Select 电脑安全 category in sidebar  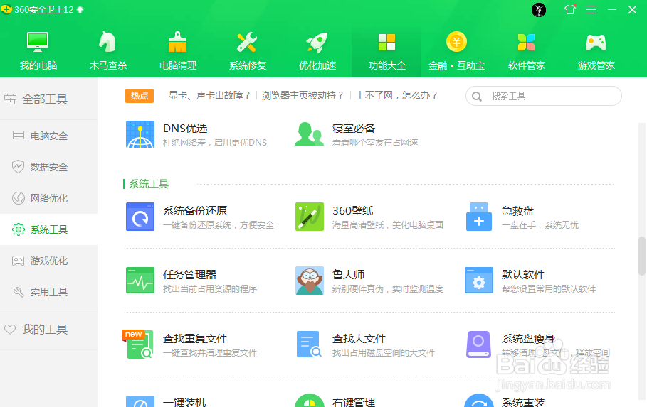click(x=48, y=136)
